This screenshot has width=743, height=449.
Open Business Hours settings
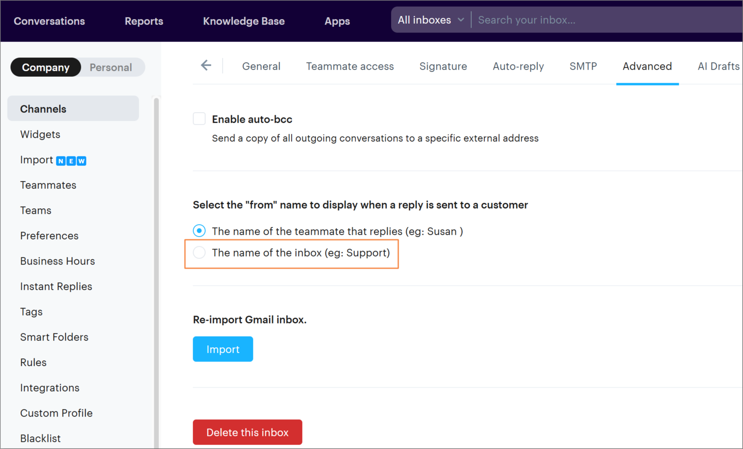(57, 261)
